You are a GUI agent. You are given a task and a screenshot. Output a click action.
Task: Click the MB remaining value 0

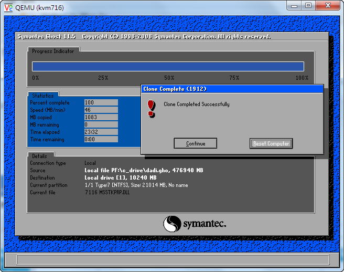click(101, 124)
